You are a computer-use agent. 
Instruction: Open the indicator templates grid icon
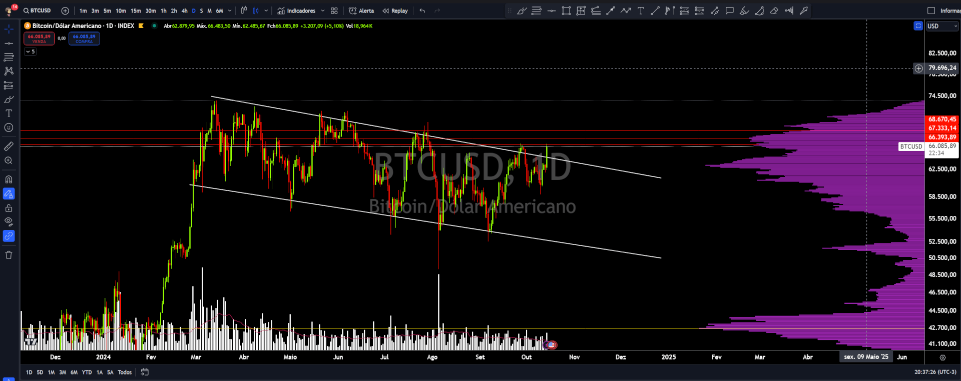click(x=334, y=10)
